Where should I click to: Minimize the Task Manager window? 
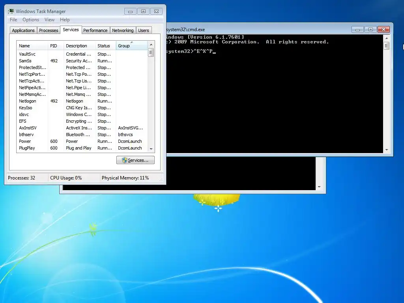coord(130,11)
